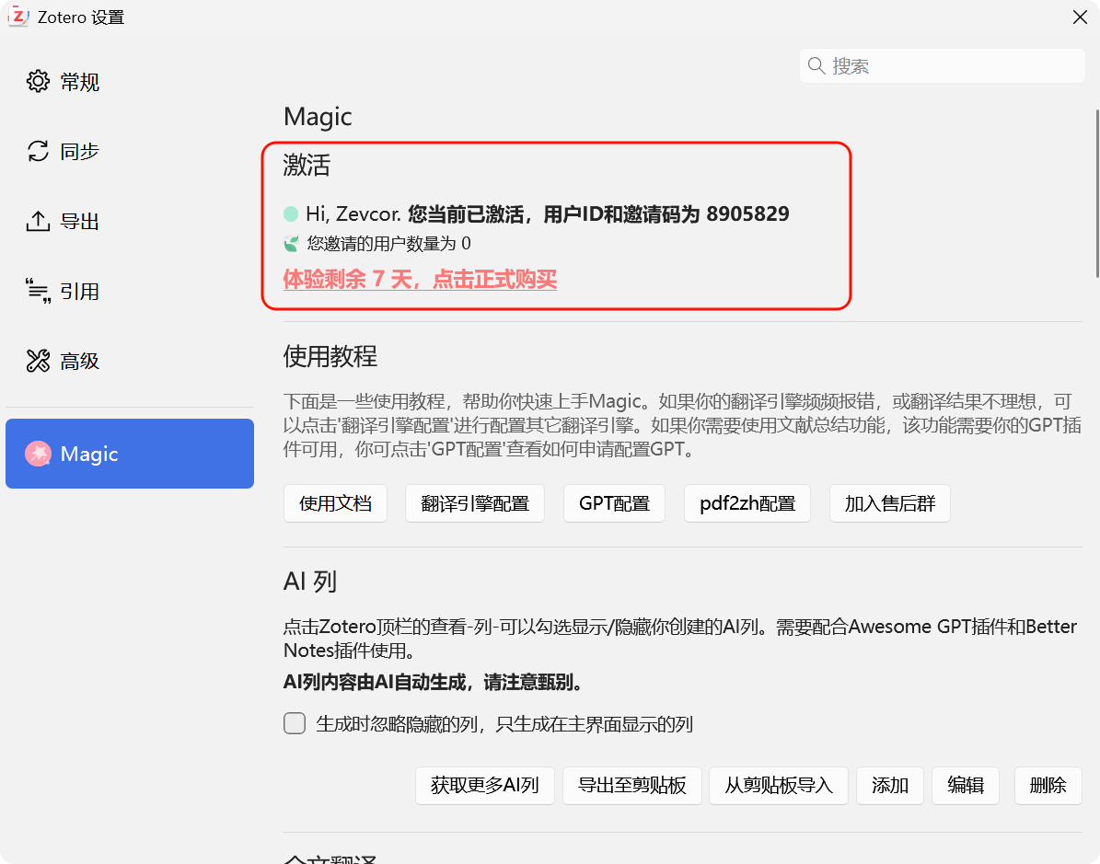
Task: Click the magnifier icon in search box
Action: [x=816, y=66]
